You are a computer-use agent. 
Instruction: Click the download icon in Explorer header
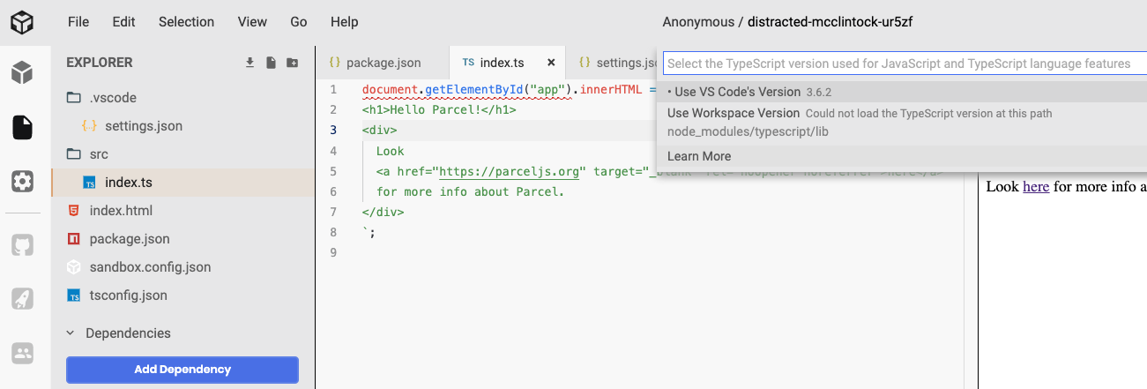click(x=250, y=63)
